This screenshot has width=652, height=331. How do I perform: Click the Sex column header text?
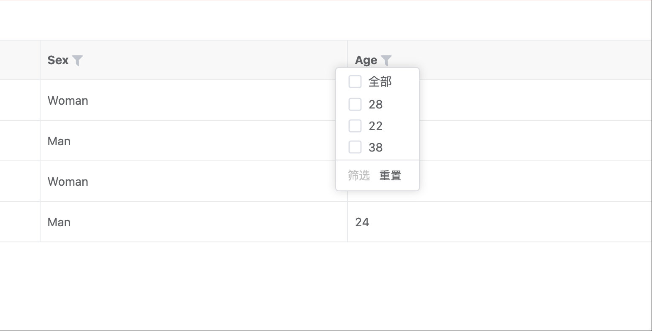pos(58,60)
